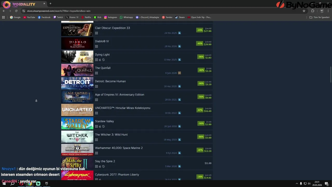Open the Twitch bookmark
This screenshot has width=332, height=187.
click(58, 17)
